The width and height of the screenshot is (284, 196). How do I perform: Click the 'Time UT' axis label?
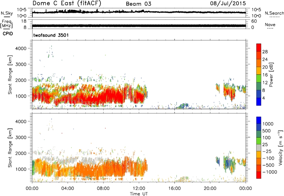139,194
